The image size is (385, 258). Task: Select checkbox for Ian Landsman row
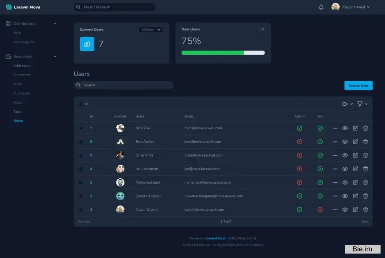click(81, 169)
